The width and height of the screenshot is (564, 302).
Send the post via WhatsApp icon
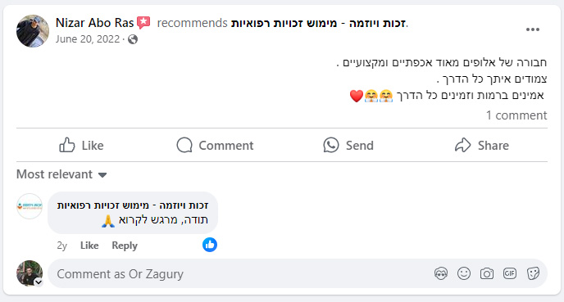[331, 145]
